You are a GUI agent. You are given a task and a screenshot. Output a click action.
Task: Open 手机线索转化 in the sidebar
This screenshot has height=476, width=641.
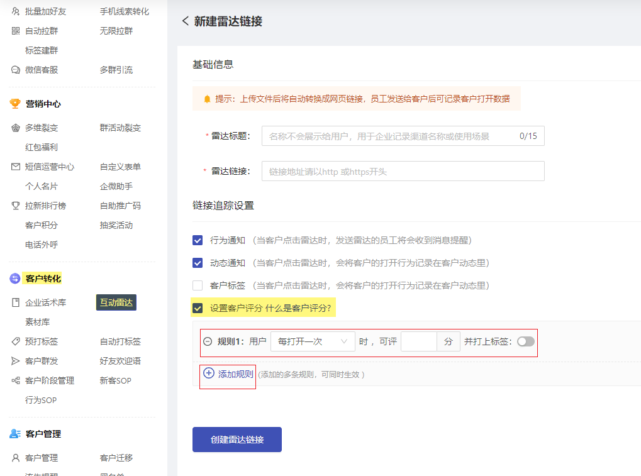coord(125,11)
